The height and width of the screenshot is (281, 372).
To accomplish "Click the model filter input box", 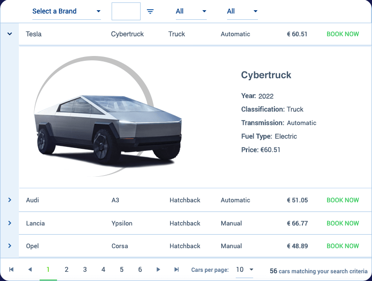I will click(x=126, y=12).
